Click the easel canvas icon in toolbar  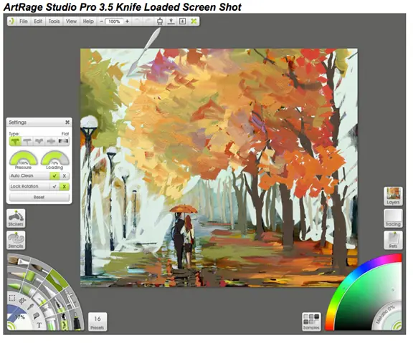(160, 21)
